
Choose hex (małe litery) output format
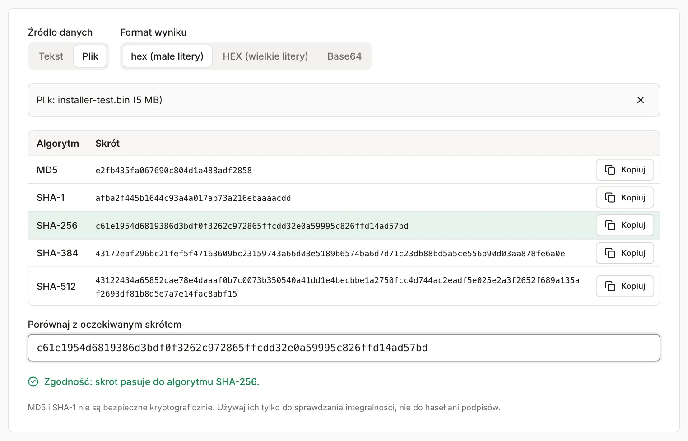click(x=167, y=56)
